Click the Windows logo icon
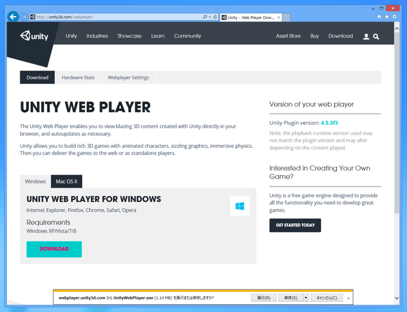 click(x=239, y=206)
